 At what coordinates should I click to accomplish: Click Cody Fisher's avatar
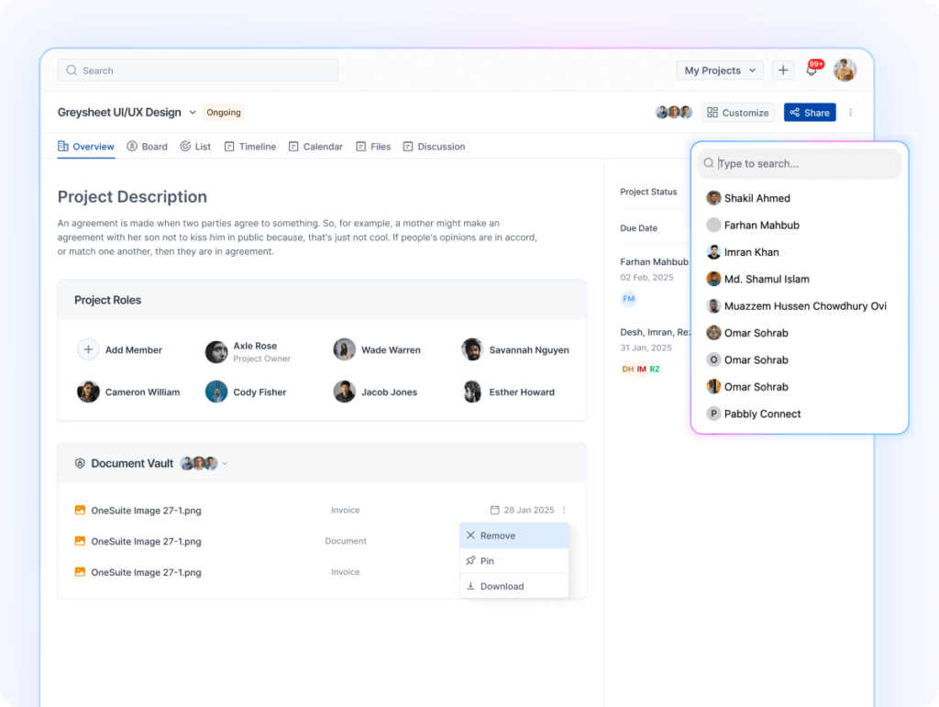216,392
